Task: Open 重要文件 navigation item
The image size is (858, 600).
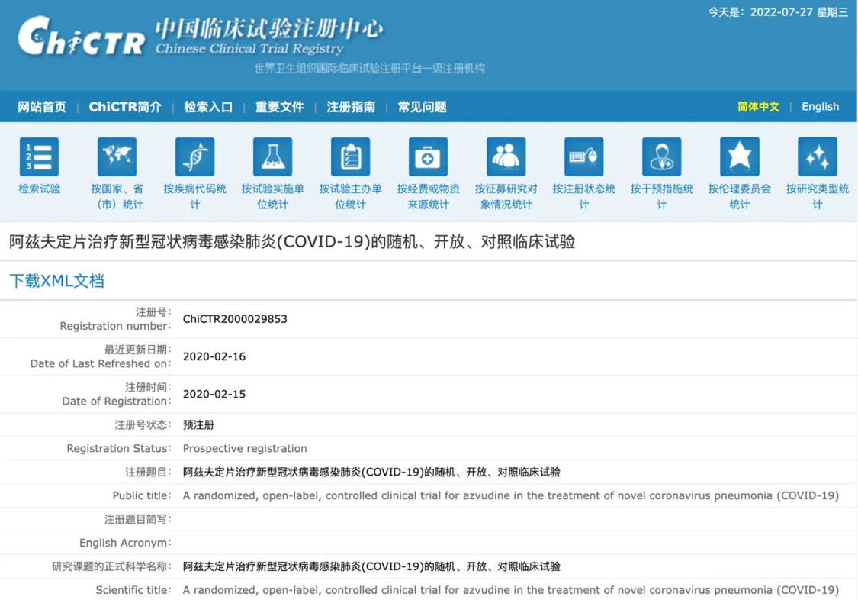Action: point(279,107)
